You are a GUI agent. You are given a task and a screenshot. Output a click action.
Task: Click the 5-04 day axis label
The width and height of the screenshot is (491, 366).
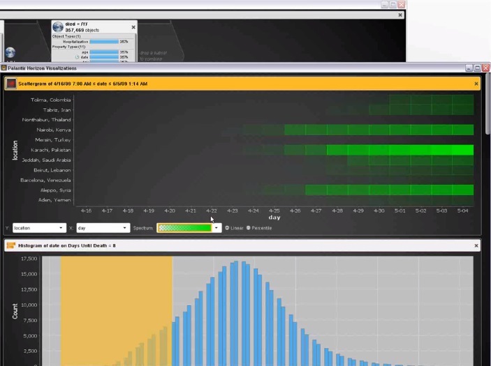tap(463, 211)
